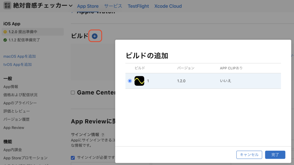Open Appのプライバシー in the sidebar
294x165 pixels.
[20, 103]
